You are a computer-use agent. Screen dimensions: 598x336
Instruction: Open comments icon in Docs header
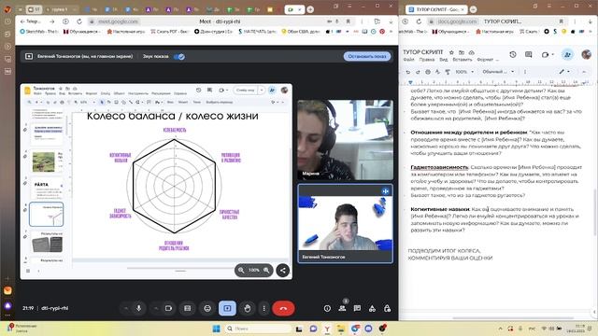point(528,55)
